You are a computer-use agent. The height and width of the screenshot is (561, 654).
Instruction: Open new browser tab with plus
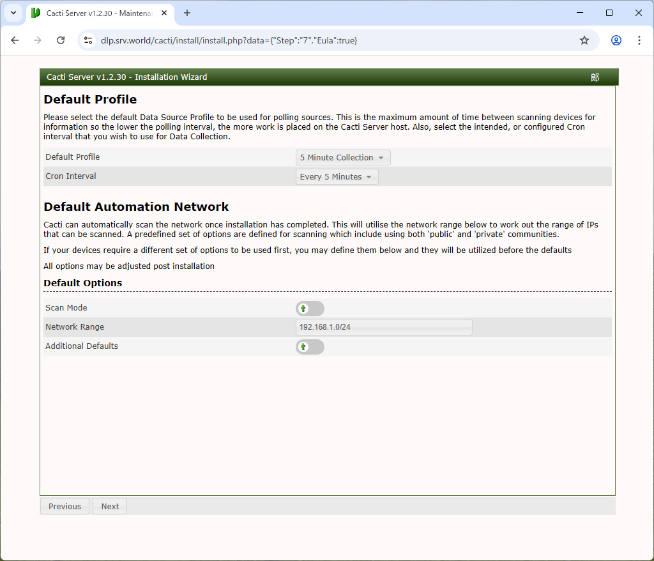(187, 13)
